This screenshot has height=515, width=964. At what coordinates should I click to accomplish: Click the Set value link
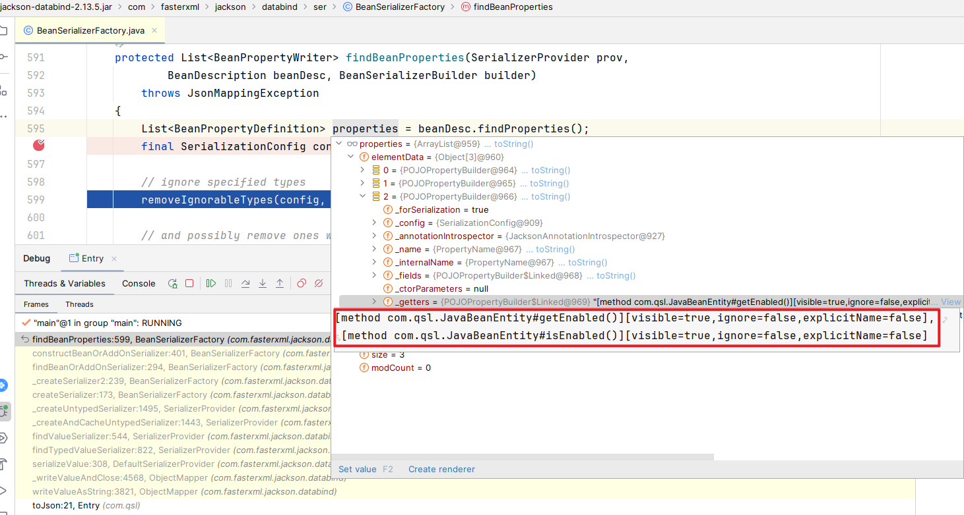click(357, 469)
